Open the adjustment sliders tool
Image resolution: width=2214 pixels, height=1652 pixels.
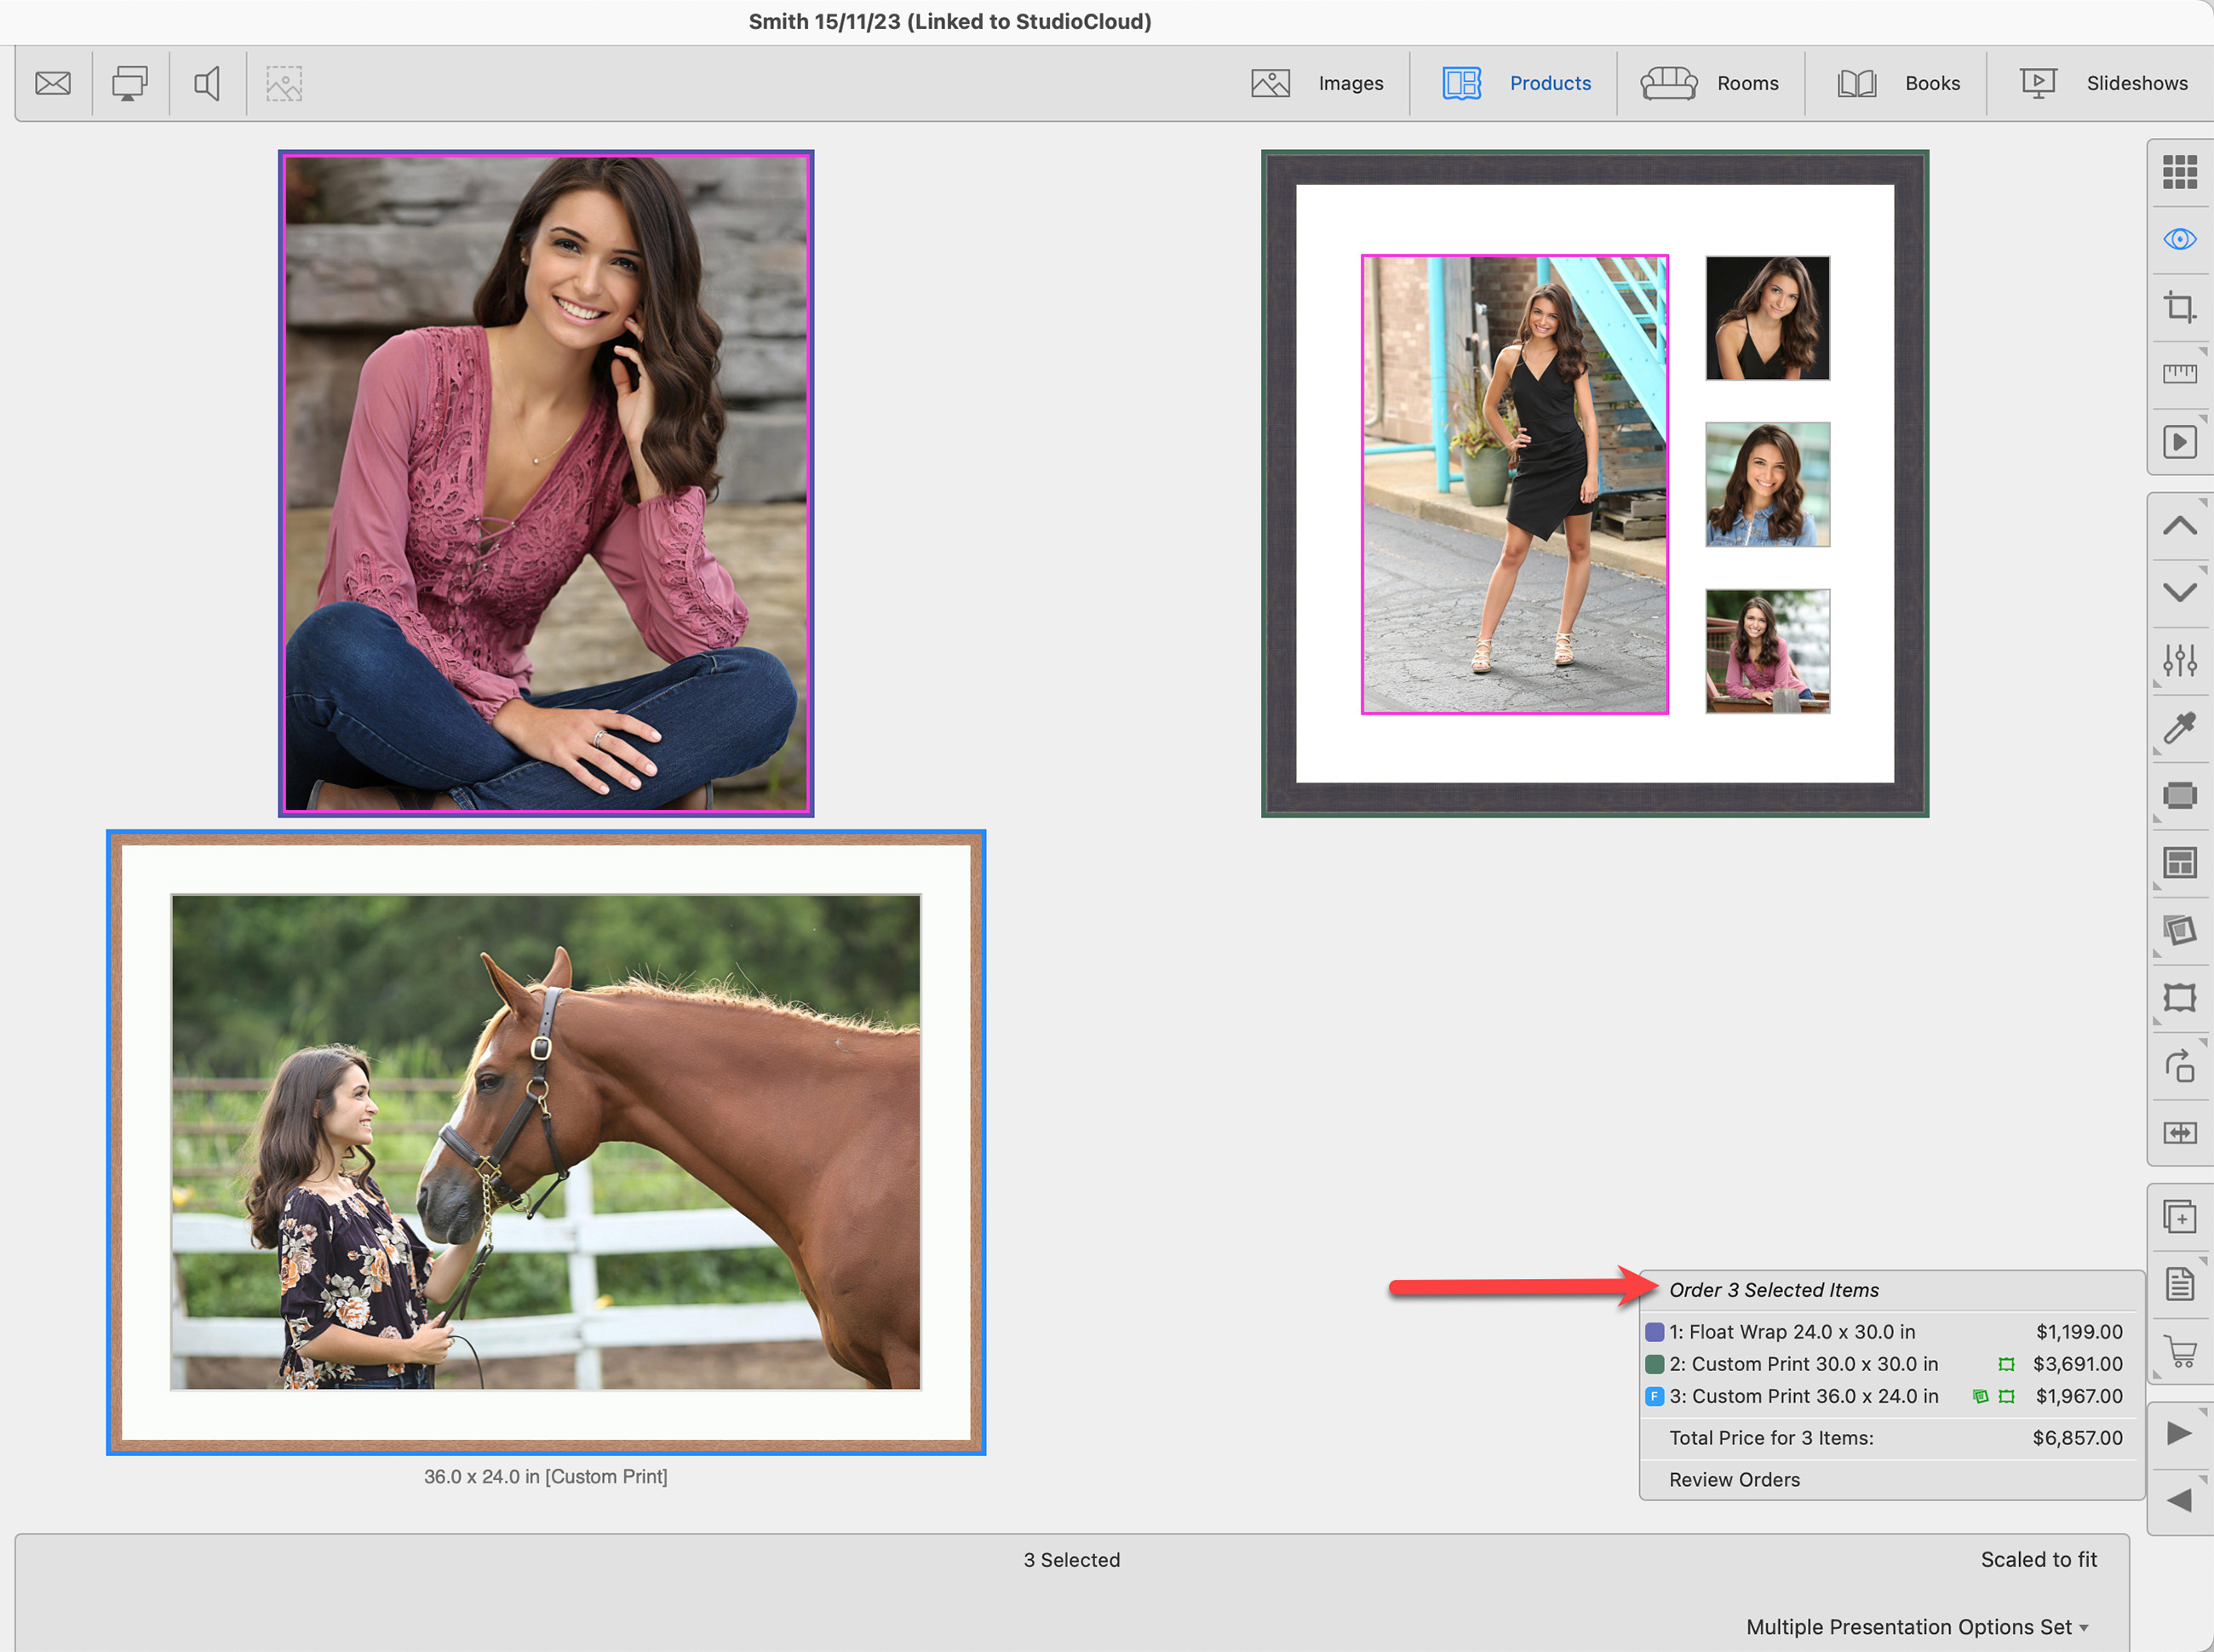tap(2179, 660)
